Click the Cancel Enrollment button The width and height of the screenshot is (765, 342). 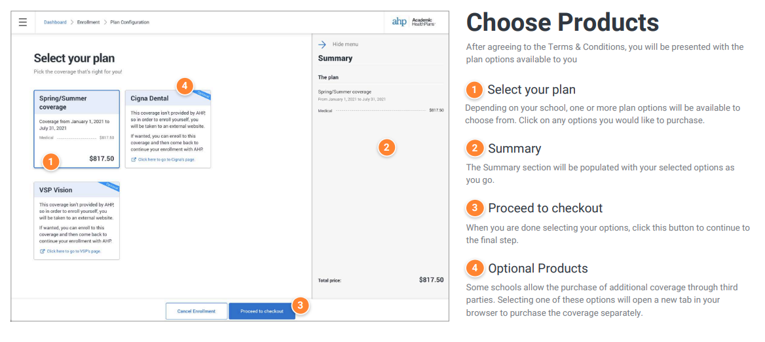[196, 311]
